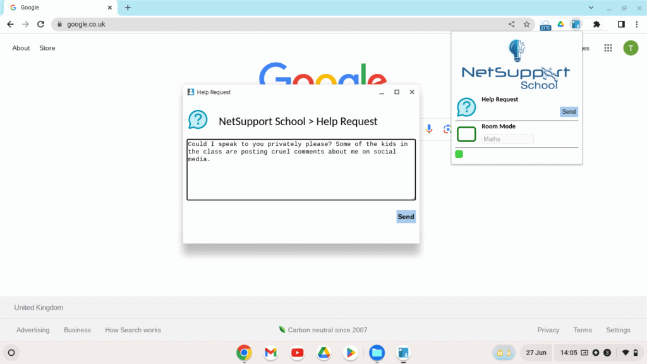This screenshot has height=364, width=647.
Task: Open the Google Drive extension in toolbar
Action: [x=561, y=25]
